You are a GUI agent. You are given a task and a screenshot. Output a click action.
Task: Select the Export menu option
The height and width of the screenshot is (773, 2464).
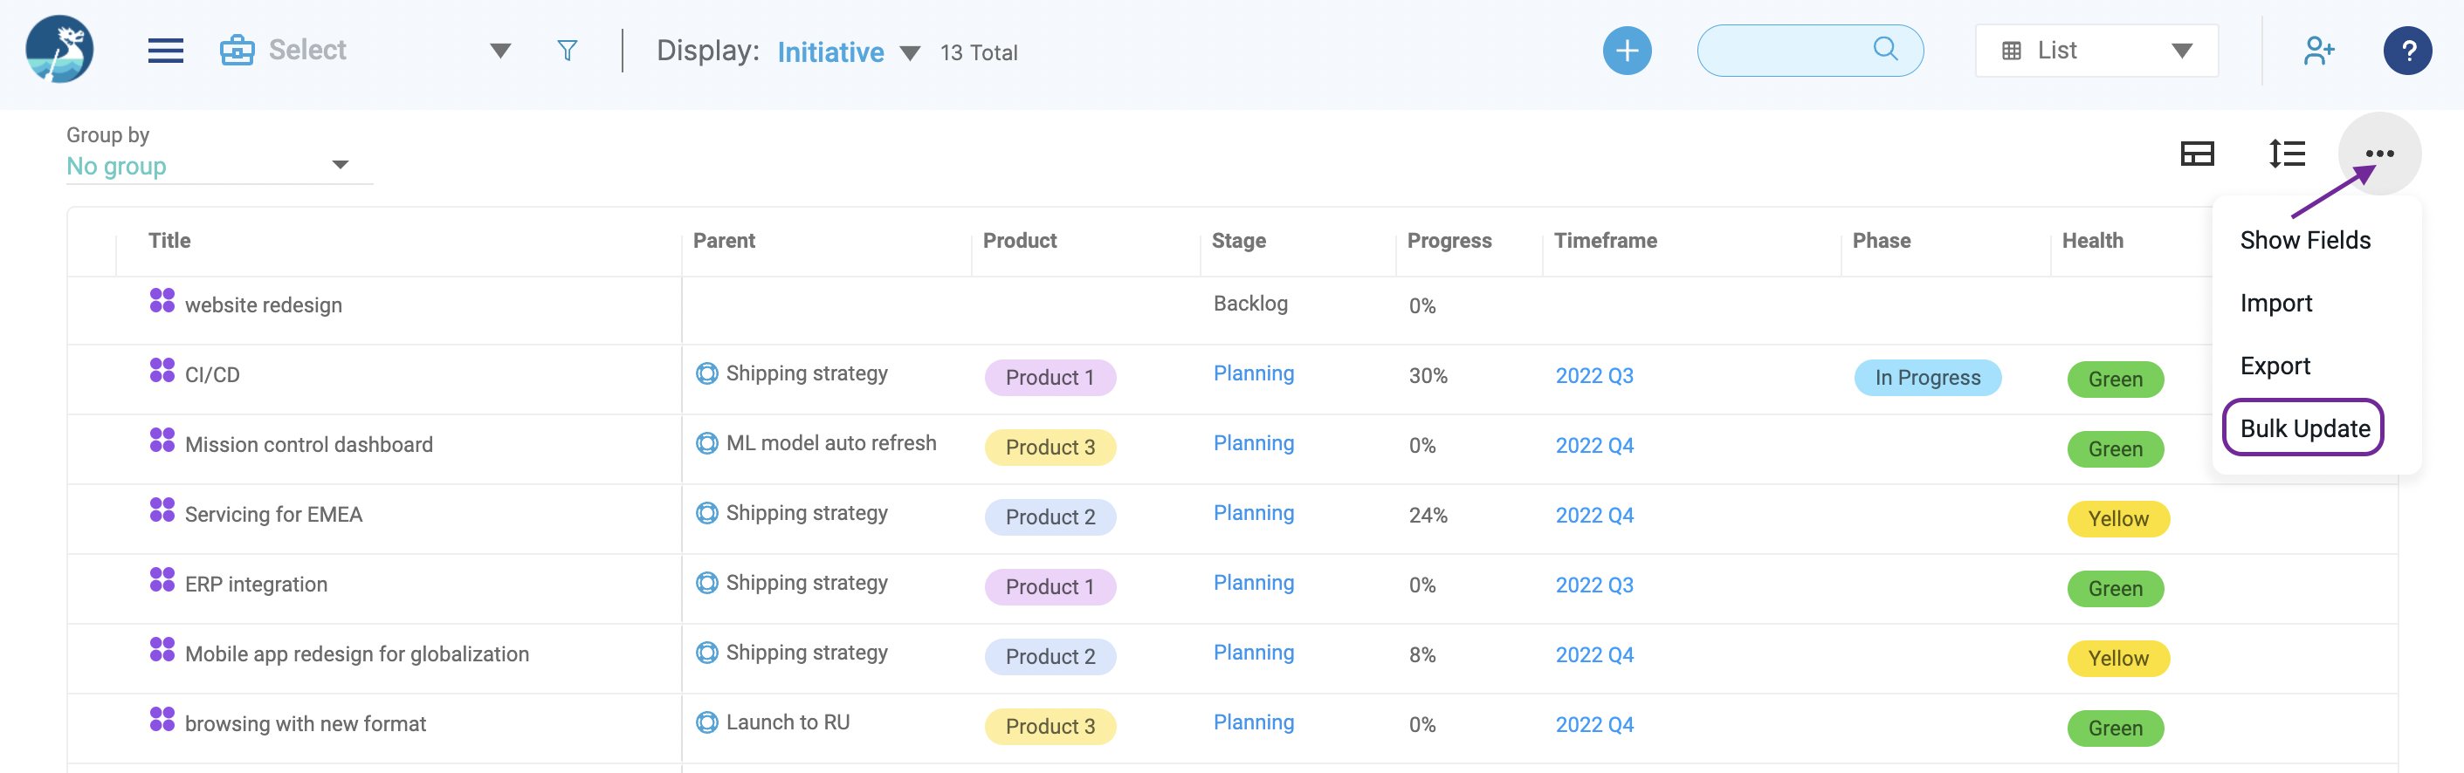[x=2274, y=366]
